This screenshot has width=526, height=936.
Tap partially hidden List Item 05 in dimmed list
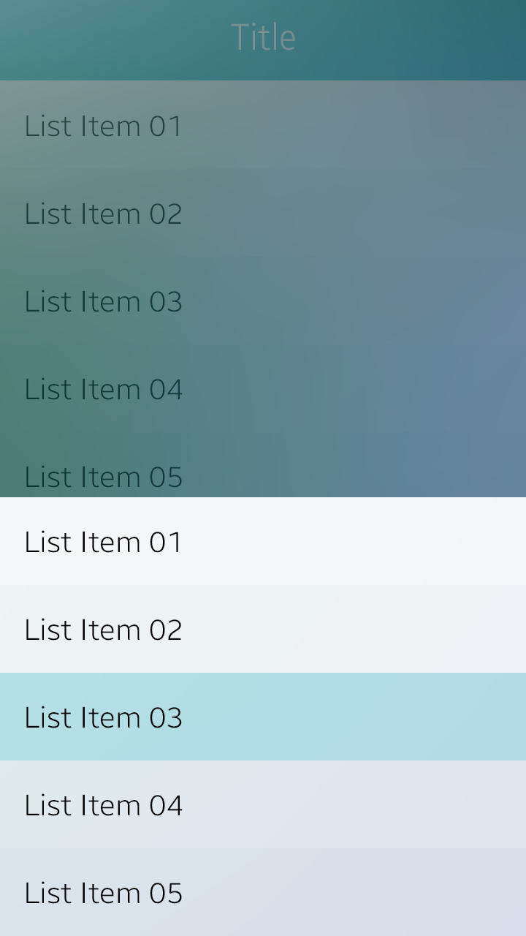coord(103,477)
